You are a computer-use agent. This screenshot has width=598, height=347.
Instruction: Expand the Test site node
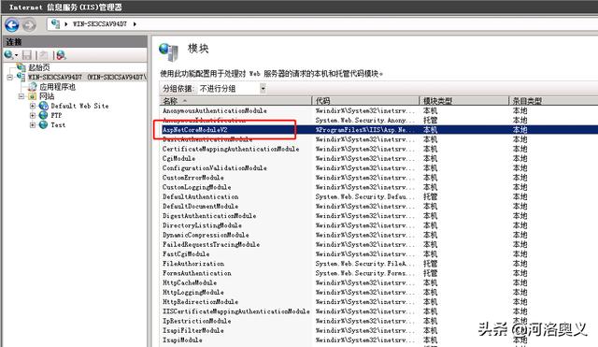click(33, 124)
